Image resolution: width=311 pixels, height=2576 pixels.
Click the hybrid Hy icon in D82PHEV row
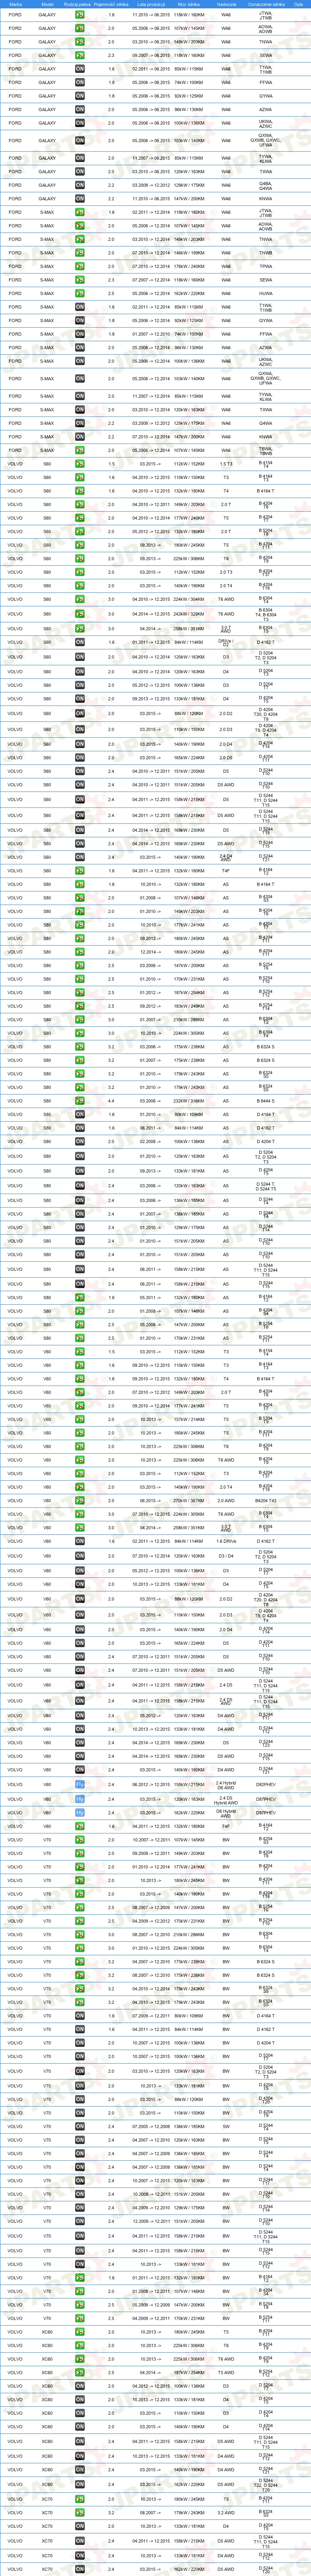pos(80,1785)
